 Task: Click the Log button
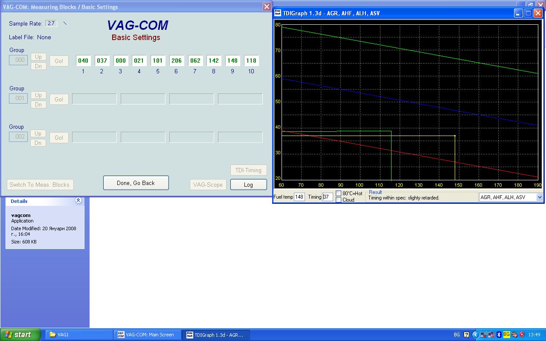click(248, 185)
